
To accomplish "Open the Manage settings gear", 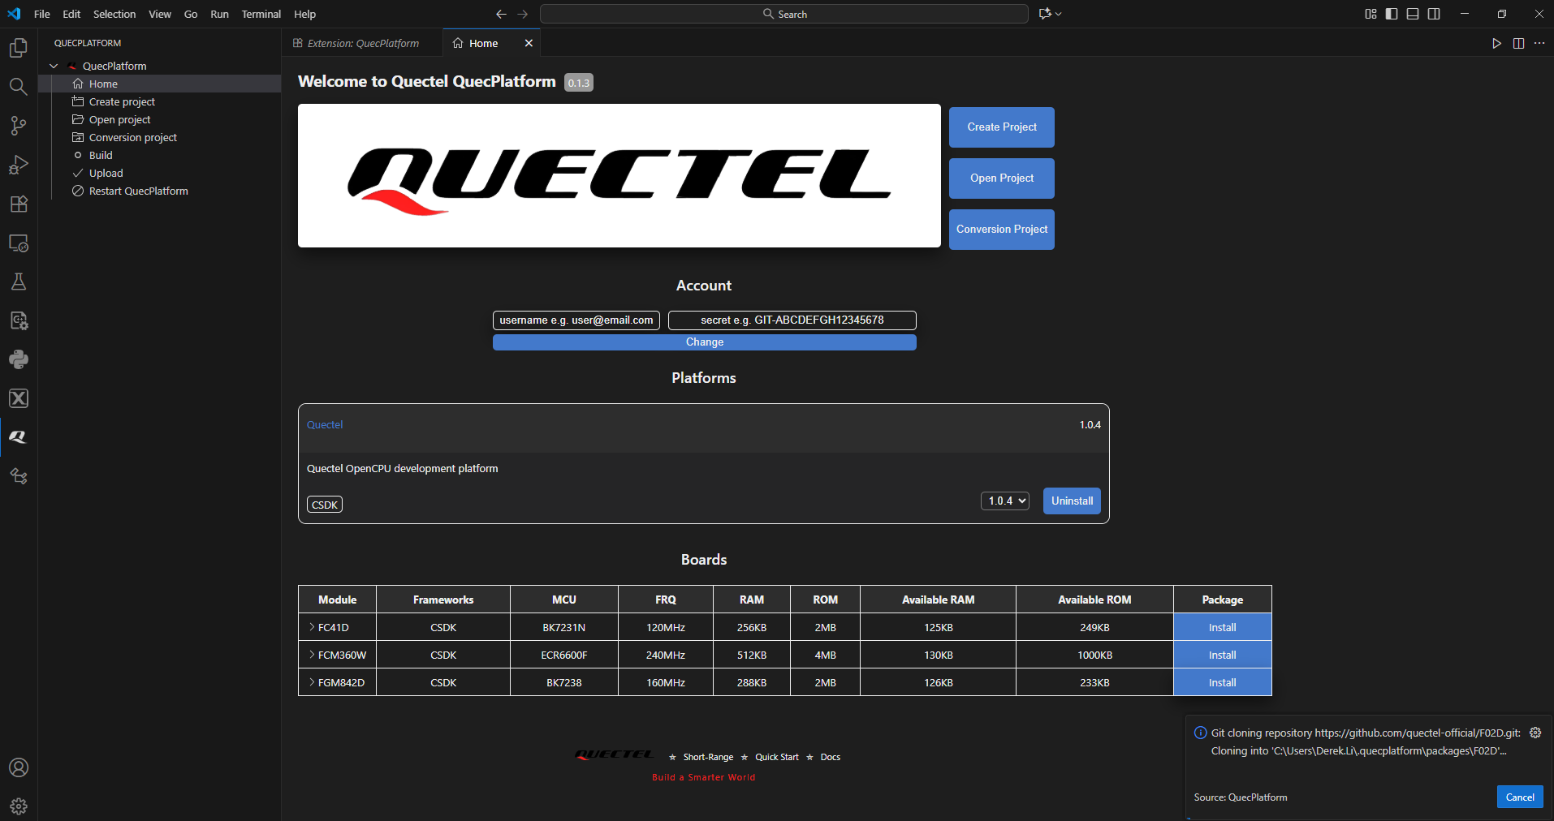I will pos(18,806).
